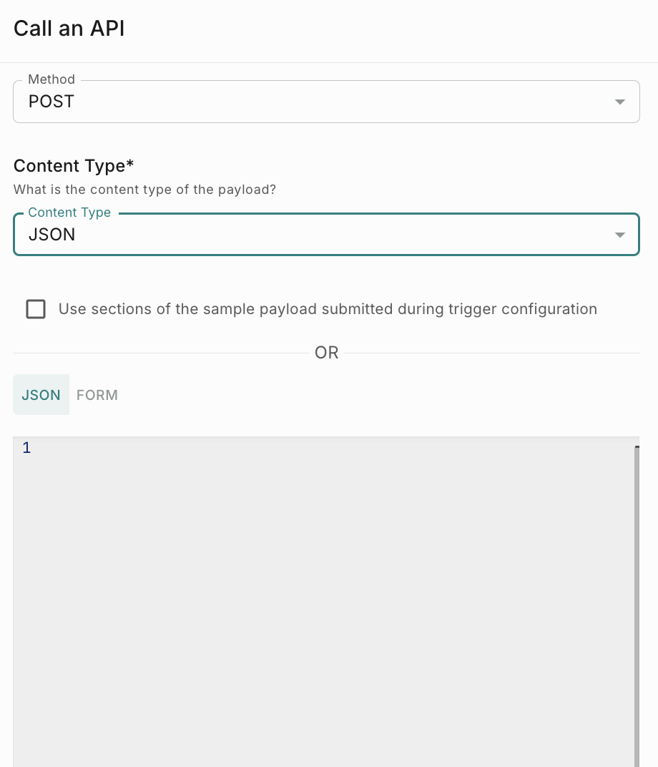This screenshot has height=767, width=658.
Task: Click the Content Type dropdown arrow icon
Action: (620, 235)
